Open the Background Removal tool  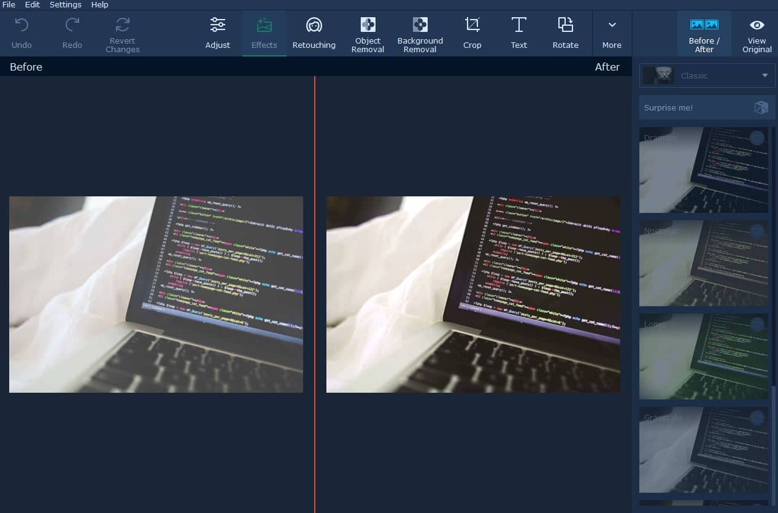[x=420, y=33]
